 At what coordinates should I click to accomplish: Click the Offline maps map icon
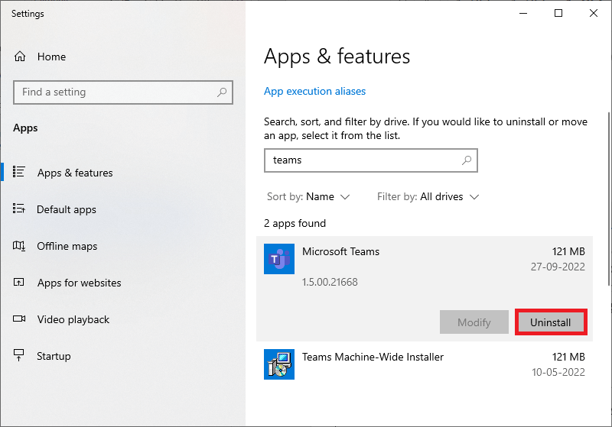tap(18, 245)
